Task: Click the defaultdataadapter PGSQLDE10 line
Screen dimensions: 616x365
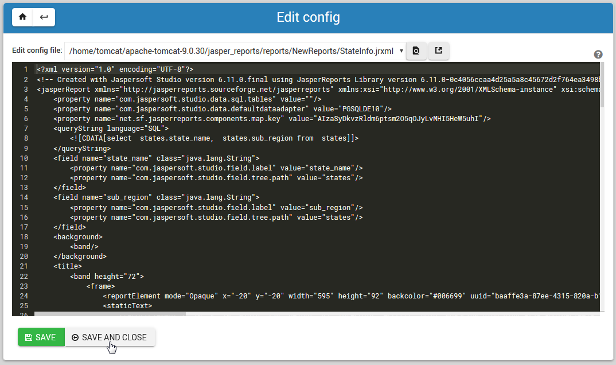Action: pyautogui.click(x=223, y=109)
